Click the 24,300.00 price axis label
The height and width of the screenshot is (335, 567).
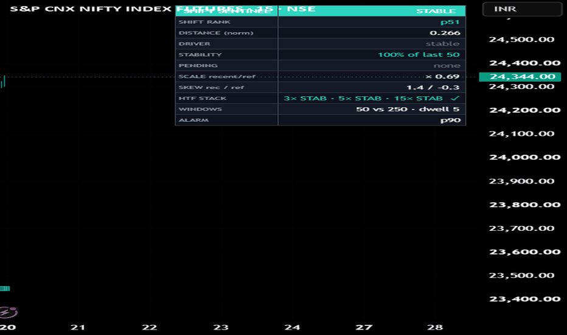click(x=521, y=86)
